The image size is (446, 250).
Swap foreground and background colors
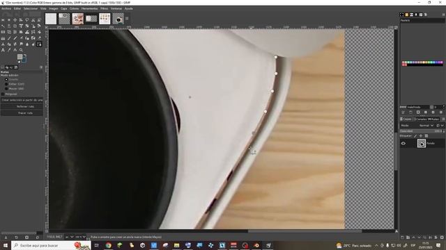point(25,55)
